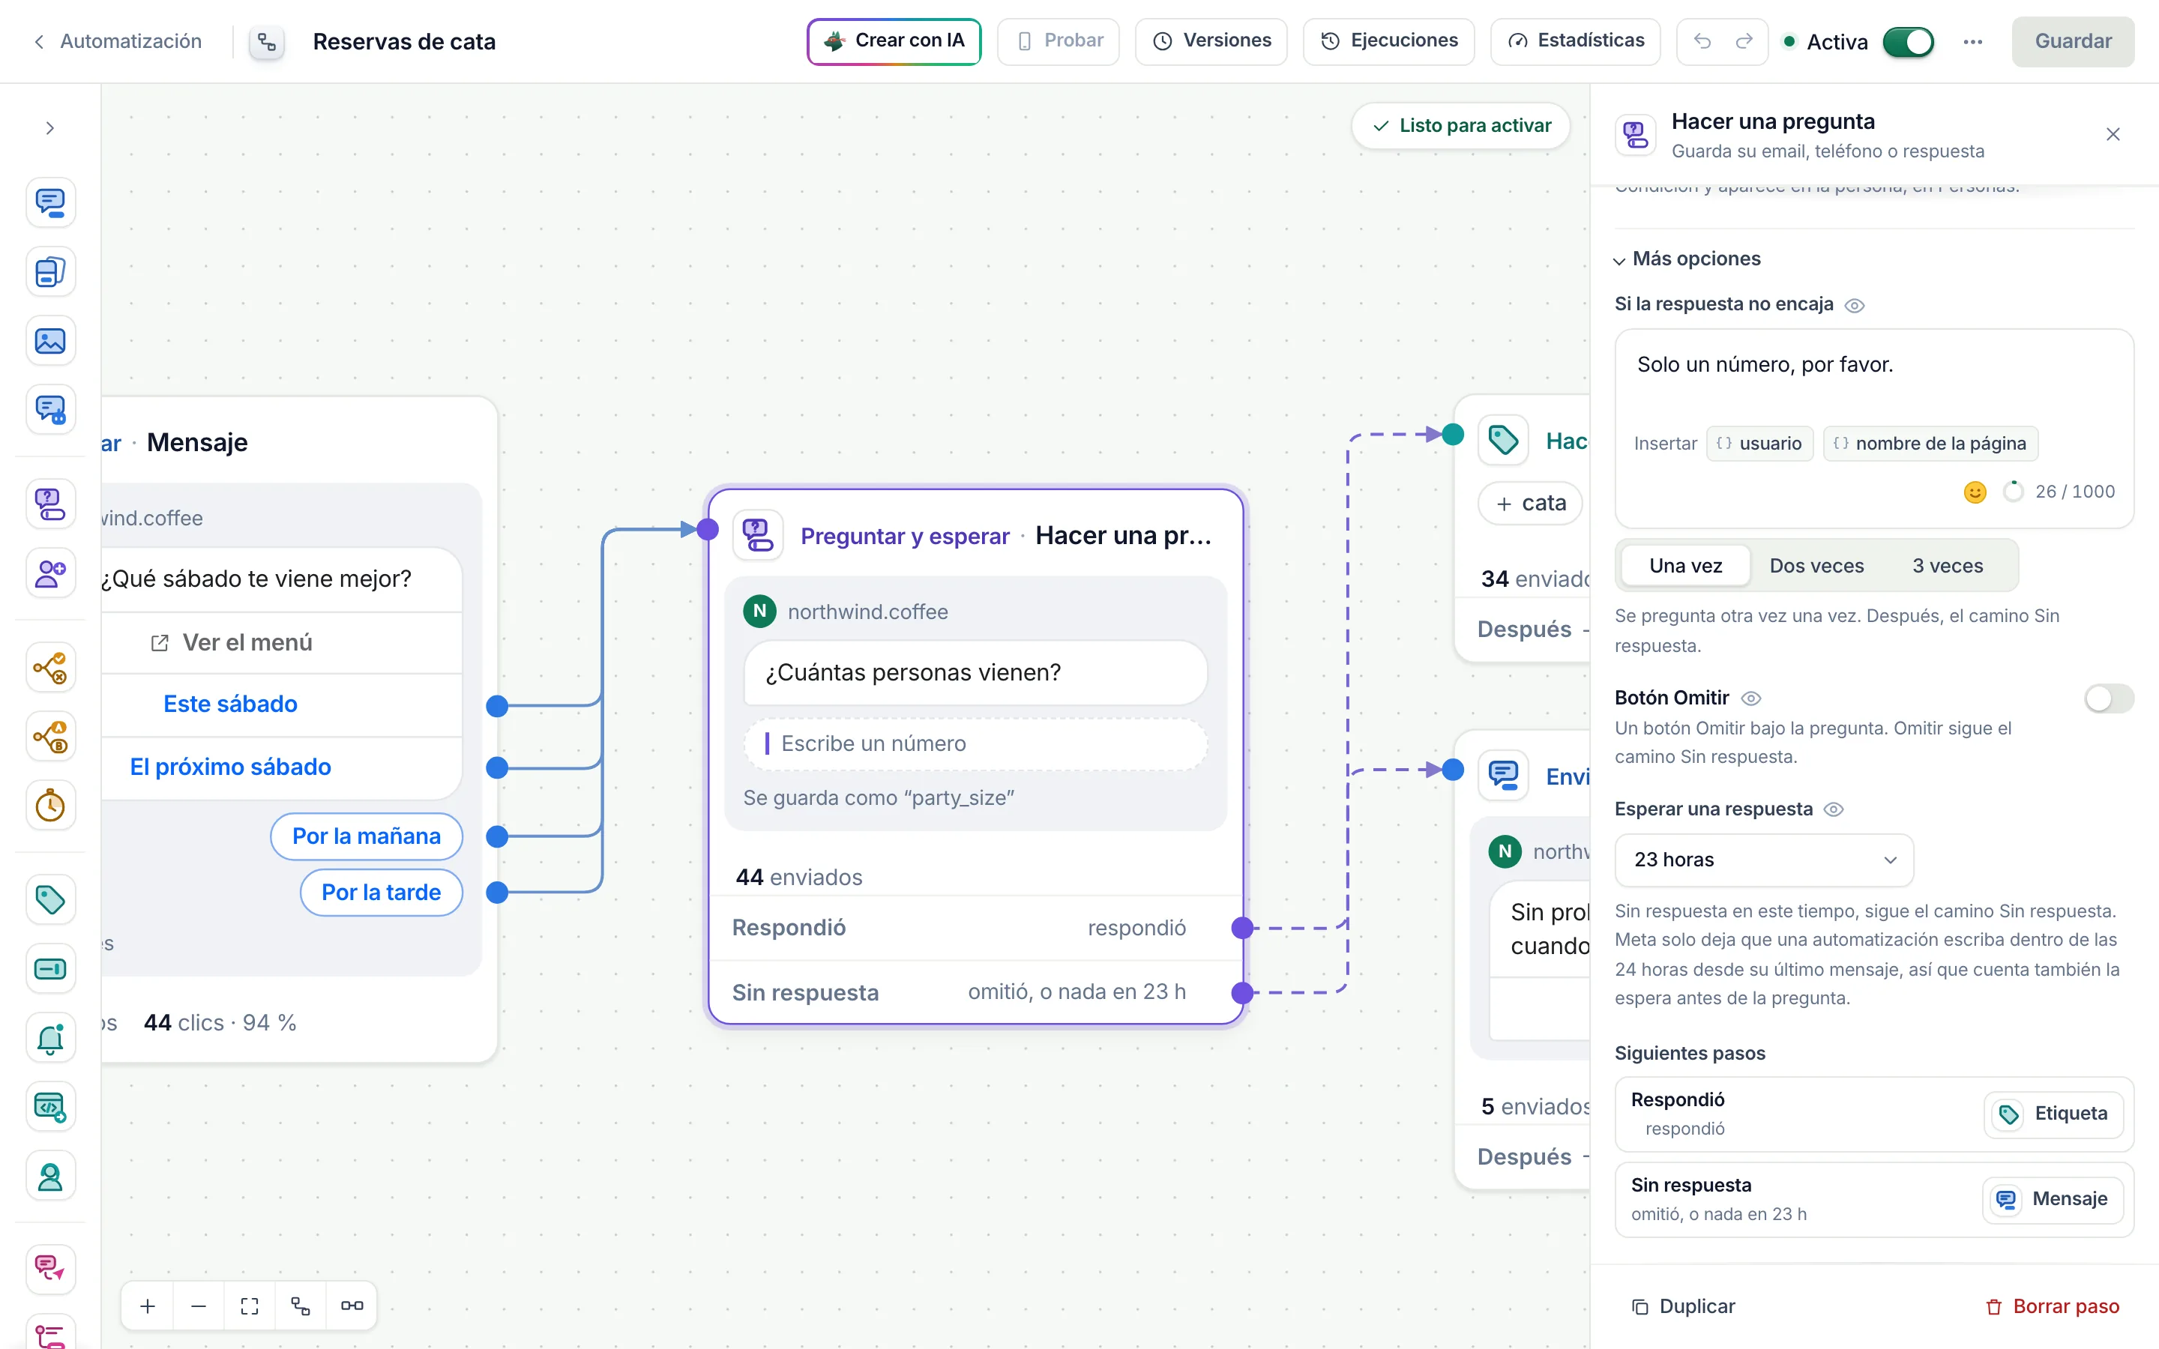Zoom out on canvas with minus icon
This screenshot has width=2159, height=1349.
coord(199,1306)
